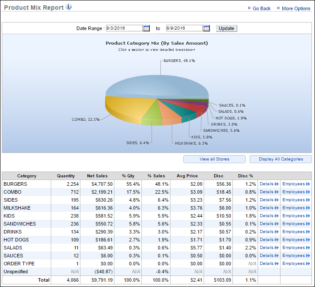Open Details for BURGERS row

269,184
